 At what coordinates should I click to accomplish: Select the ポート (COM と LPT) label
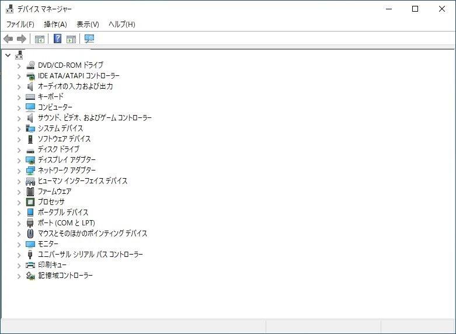(x=67, y=223)
